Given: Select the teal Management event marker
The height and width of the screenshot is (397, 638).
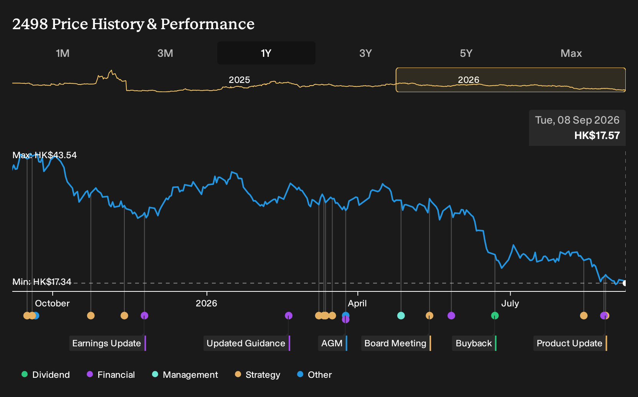Looking at the screenshot, I should 401,316.
